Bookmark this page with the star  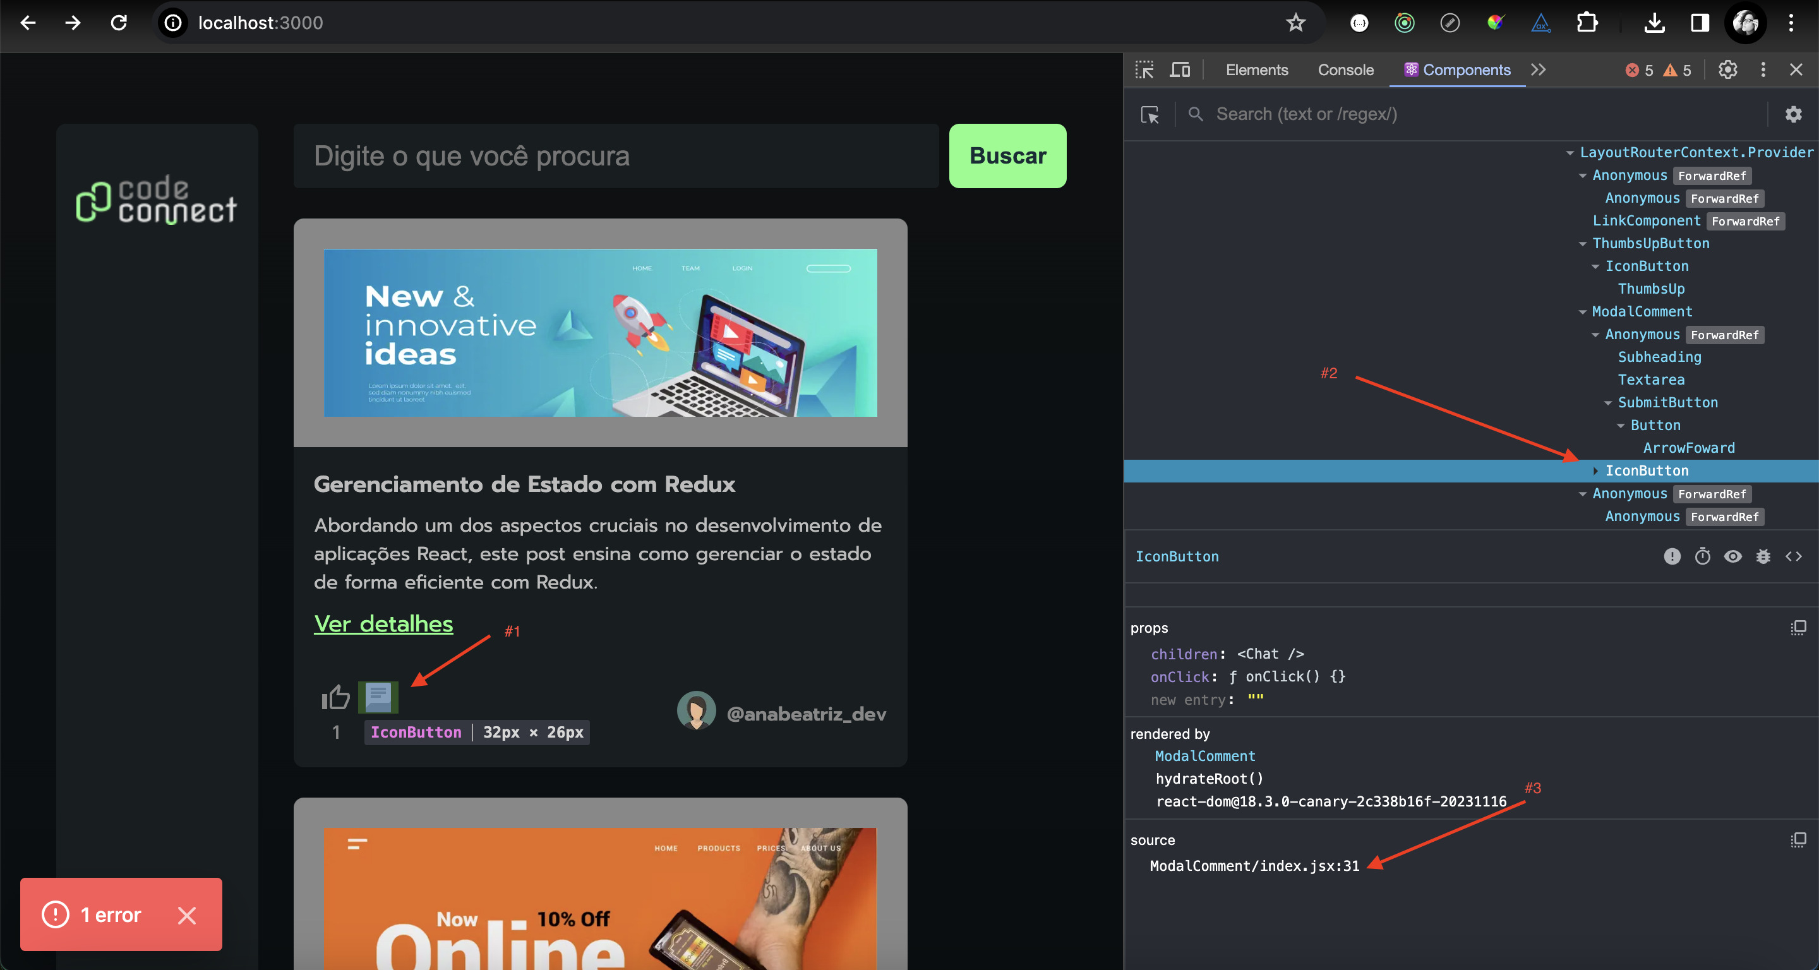click(x=1295, y=23)
